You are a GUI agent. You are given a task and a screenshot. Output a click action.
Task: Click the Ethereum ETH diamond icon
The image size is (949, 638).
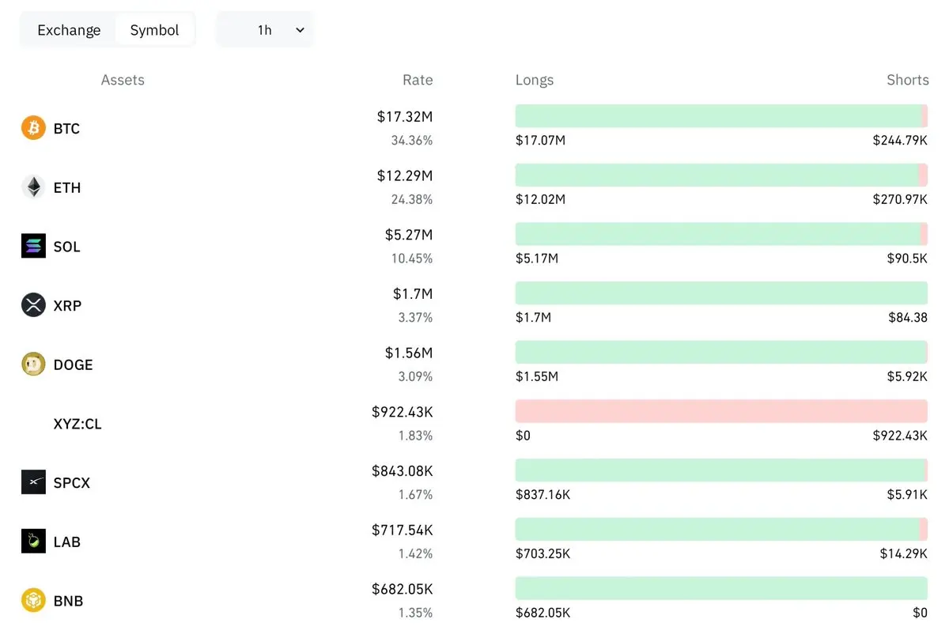pos(33,187)
